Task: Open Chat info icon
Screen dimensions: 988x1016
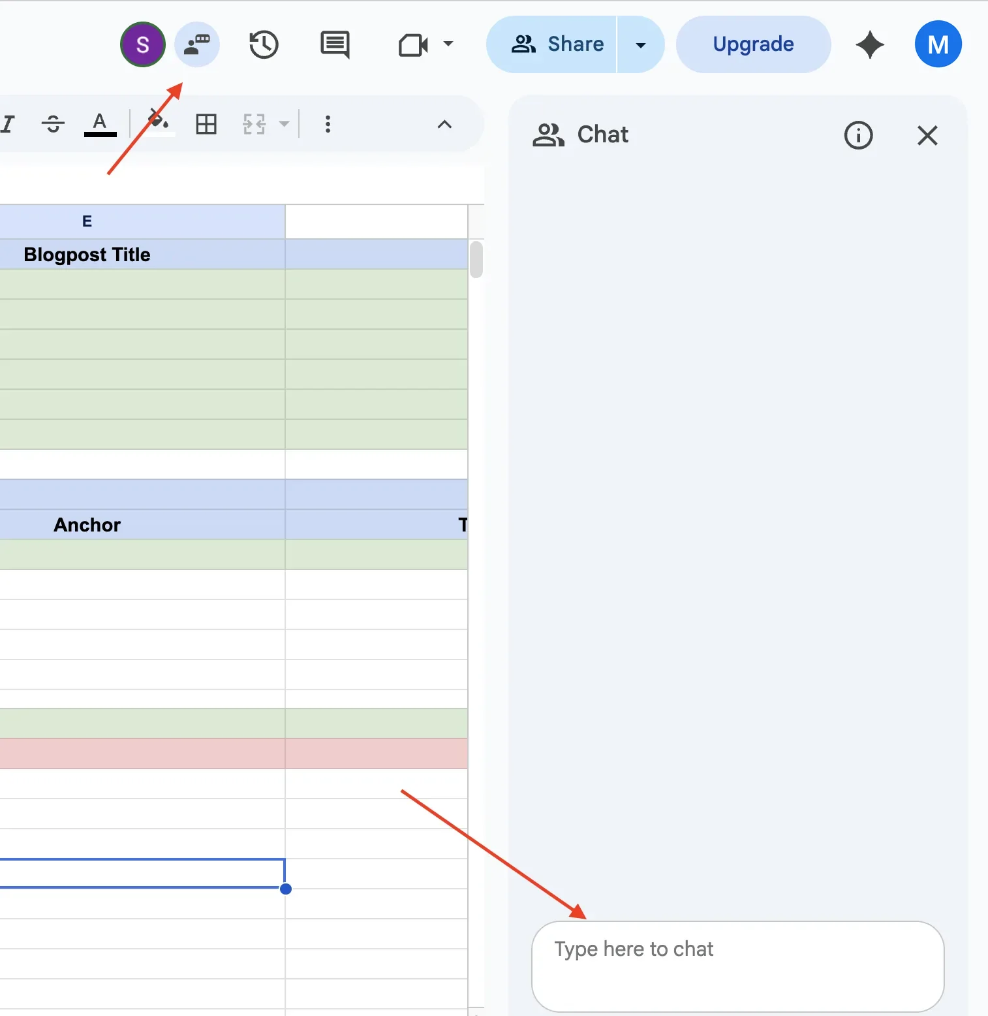Action: (858, 136)
